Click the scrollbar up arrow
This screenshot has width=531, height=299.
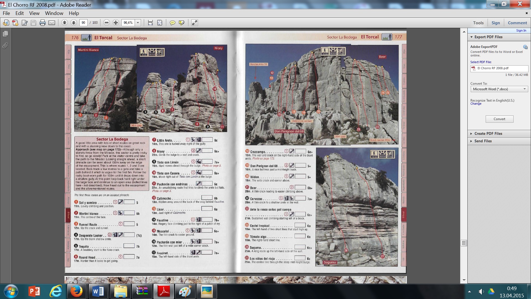[x=464, y=32]
